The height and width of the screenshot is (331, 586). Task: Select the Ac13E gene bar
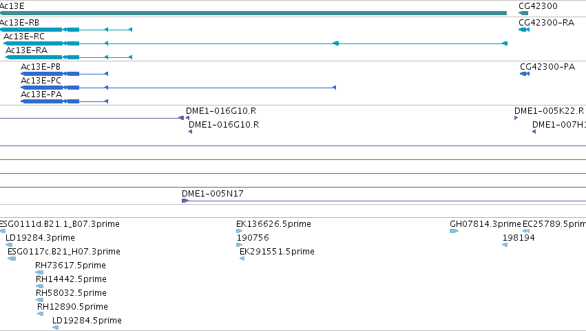click(x=253, y=13)
